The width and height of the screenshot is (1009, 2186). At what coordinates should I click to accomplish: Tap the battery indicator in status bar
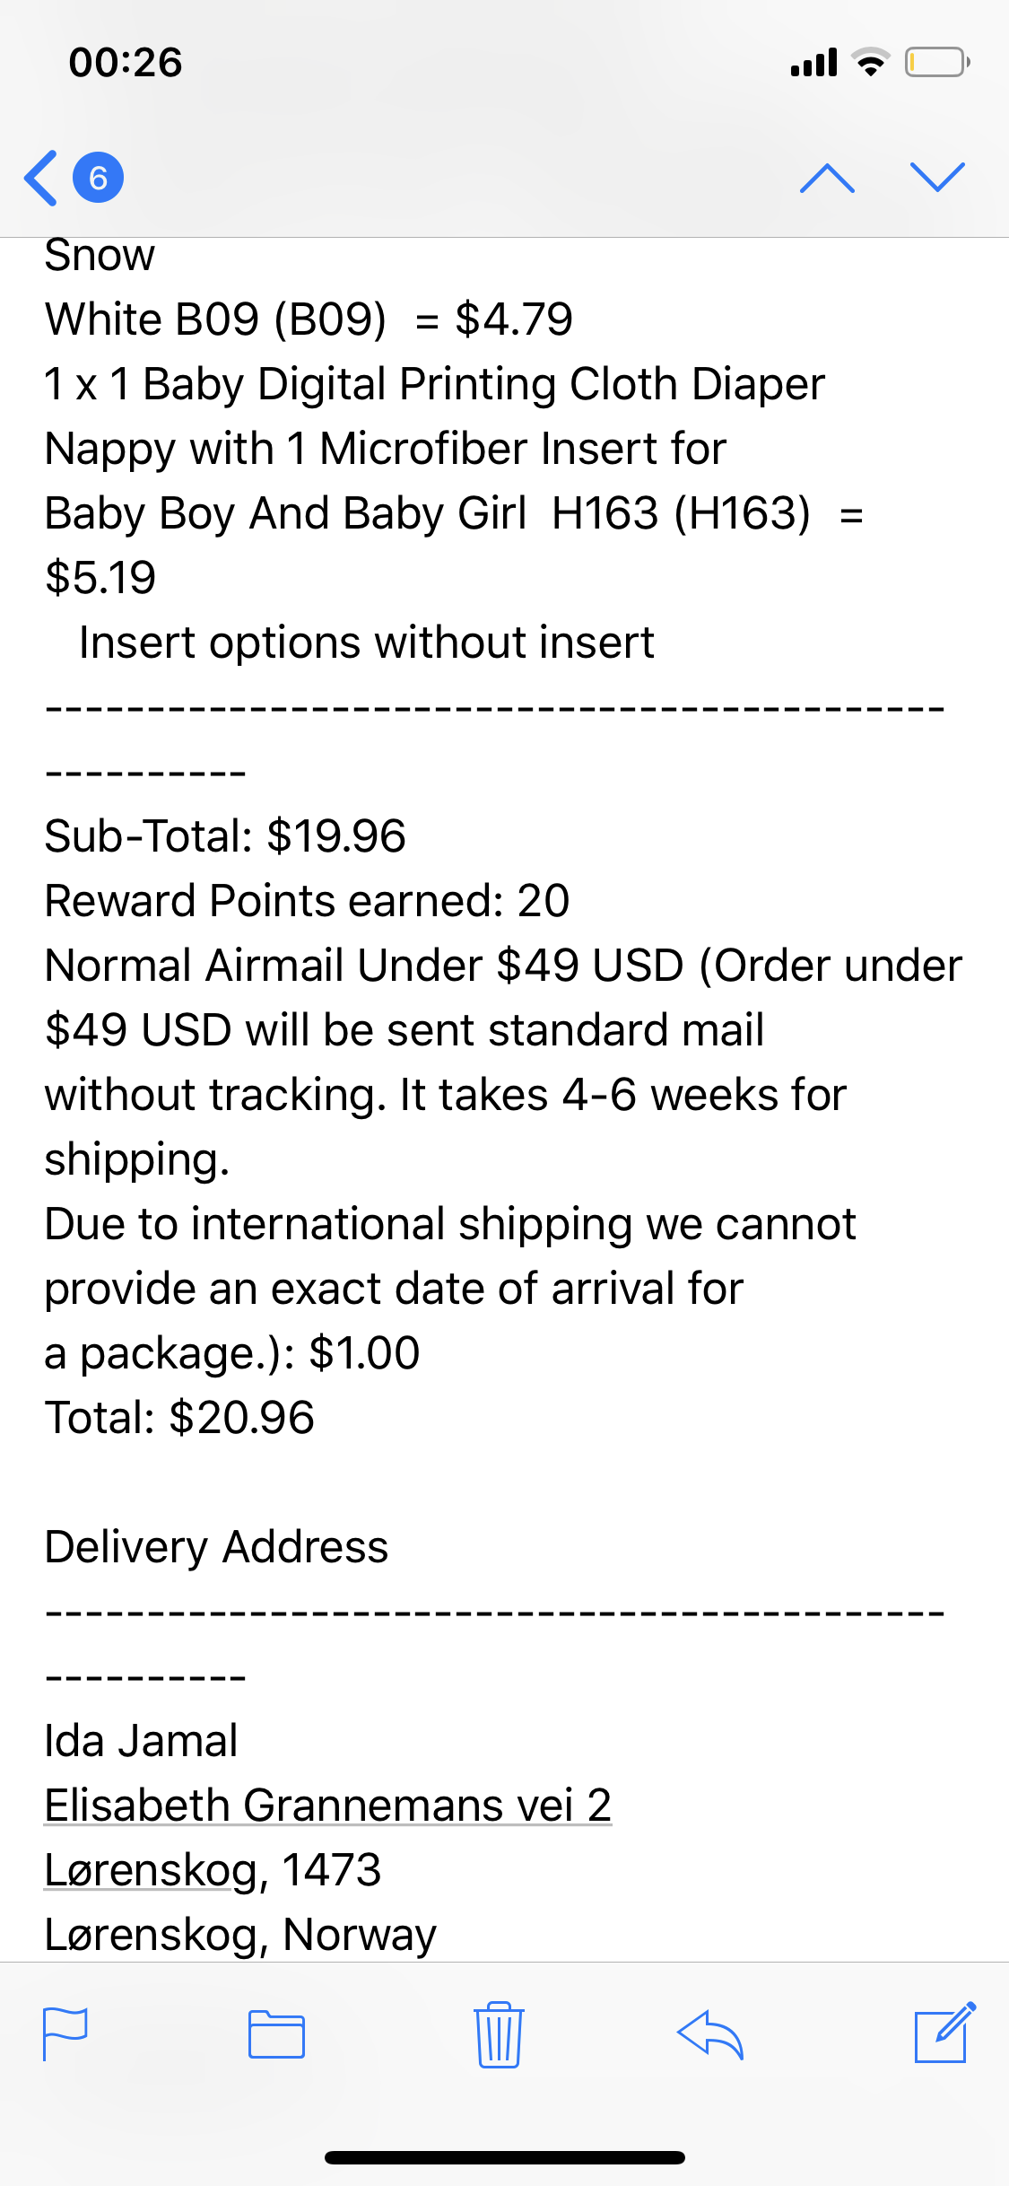[937, 62]
